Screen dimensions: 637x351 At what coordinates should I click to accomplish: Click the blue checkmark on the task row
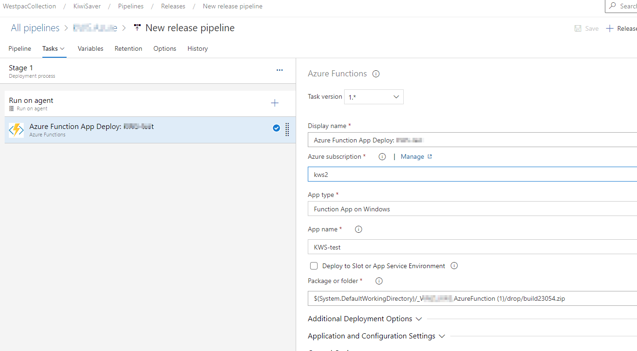[277, 128]
